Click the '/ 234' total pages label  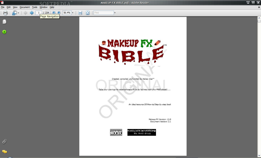point(46,13)
